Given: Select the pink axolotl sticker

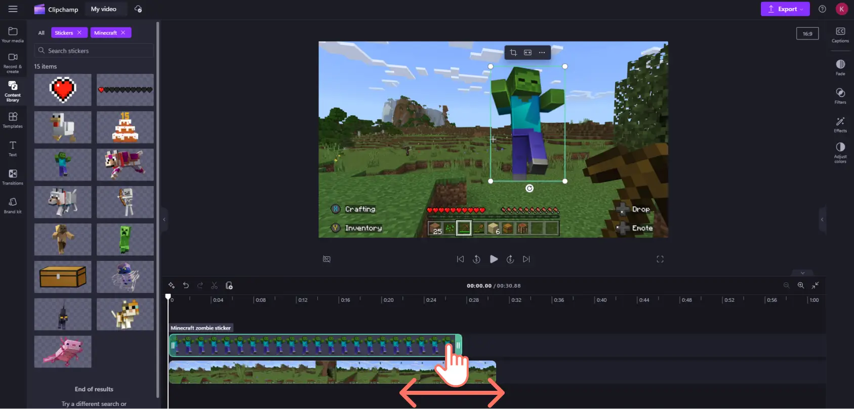Looking at the screenshot, I should [x=63, y=352].
